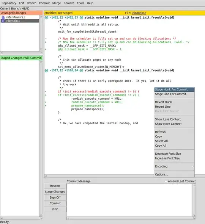This screenshot has width=205, height=224.
Task: Click the diff view horizontal scroll left arrow
Action: point(46,176)
